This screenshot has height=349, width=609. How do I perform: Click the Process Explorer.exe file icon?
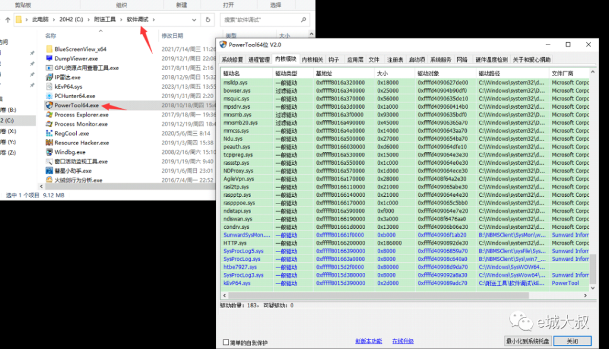tap(49, 115)
